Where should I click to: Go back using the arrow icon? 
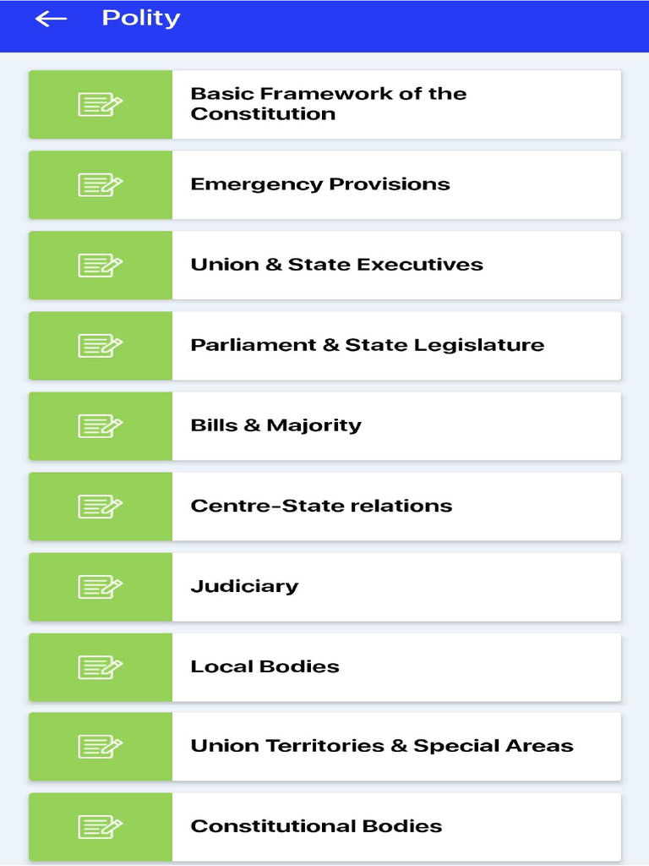pyautogui.click(x=51, y=19)
